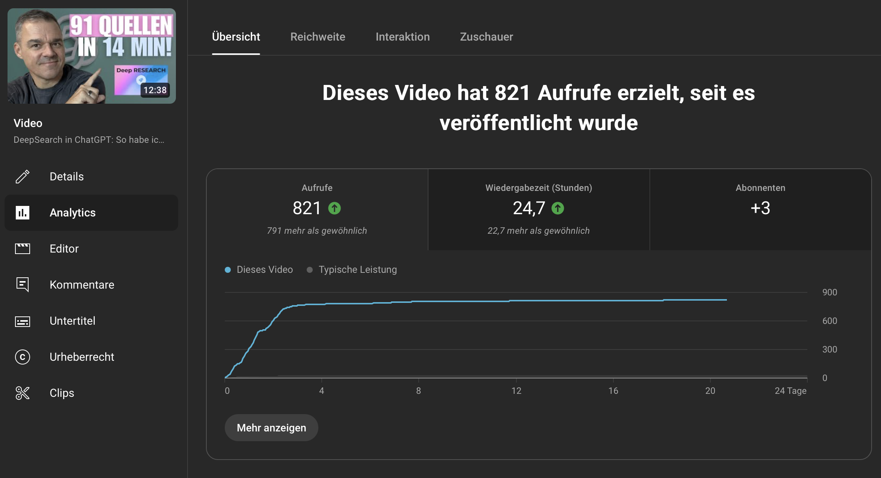Open the Interaktion tab
The image size is (881, 478).
click(403, 37)
